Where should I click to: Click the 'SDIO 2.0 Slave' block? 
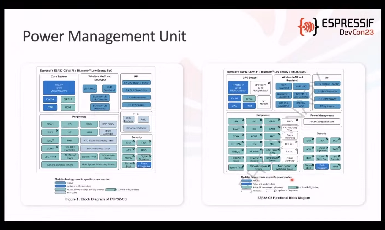coord(236,159)
